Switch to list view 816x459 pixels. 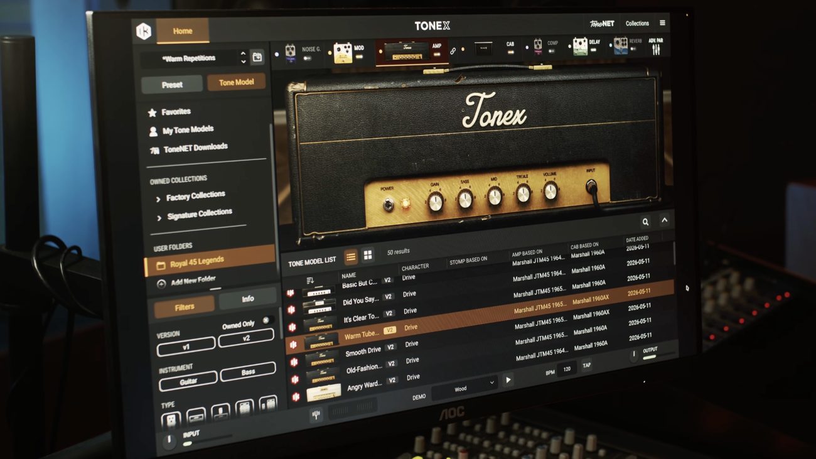(350, 256)
